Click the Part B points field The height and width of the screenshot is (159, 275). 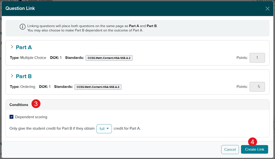257,87
